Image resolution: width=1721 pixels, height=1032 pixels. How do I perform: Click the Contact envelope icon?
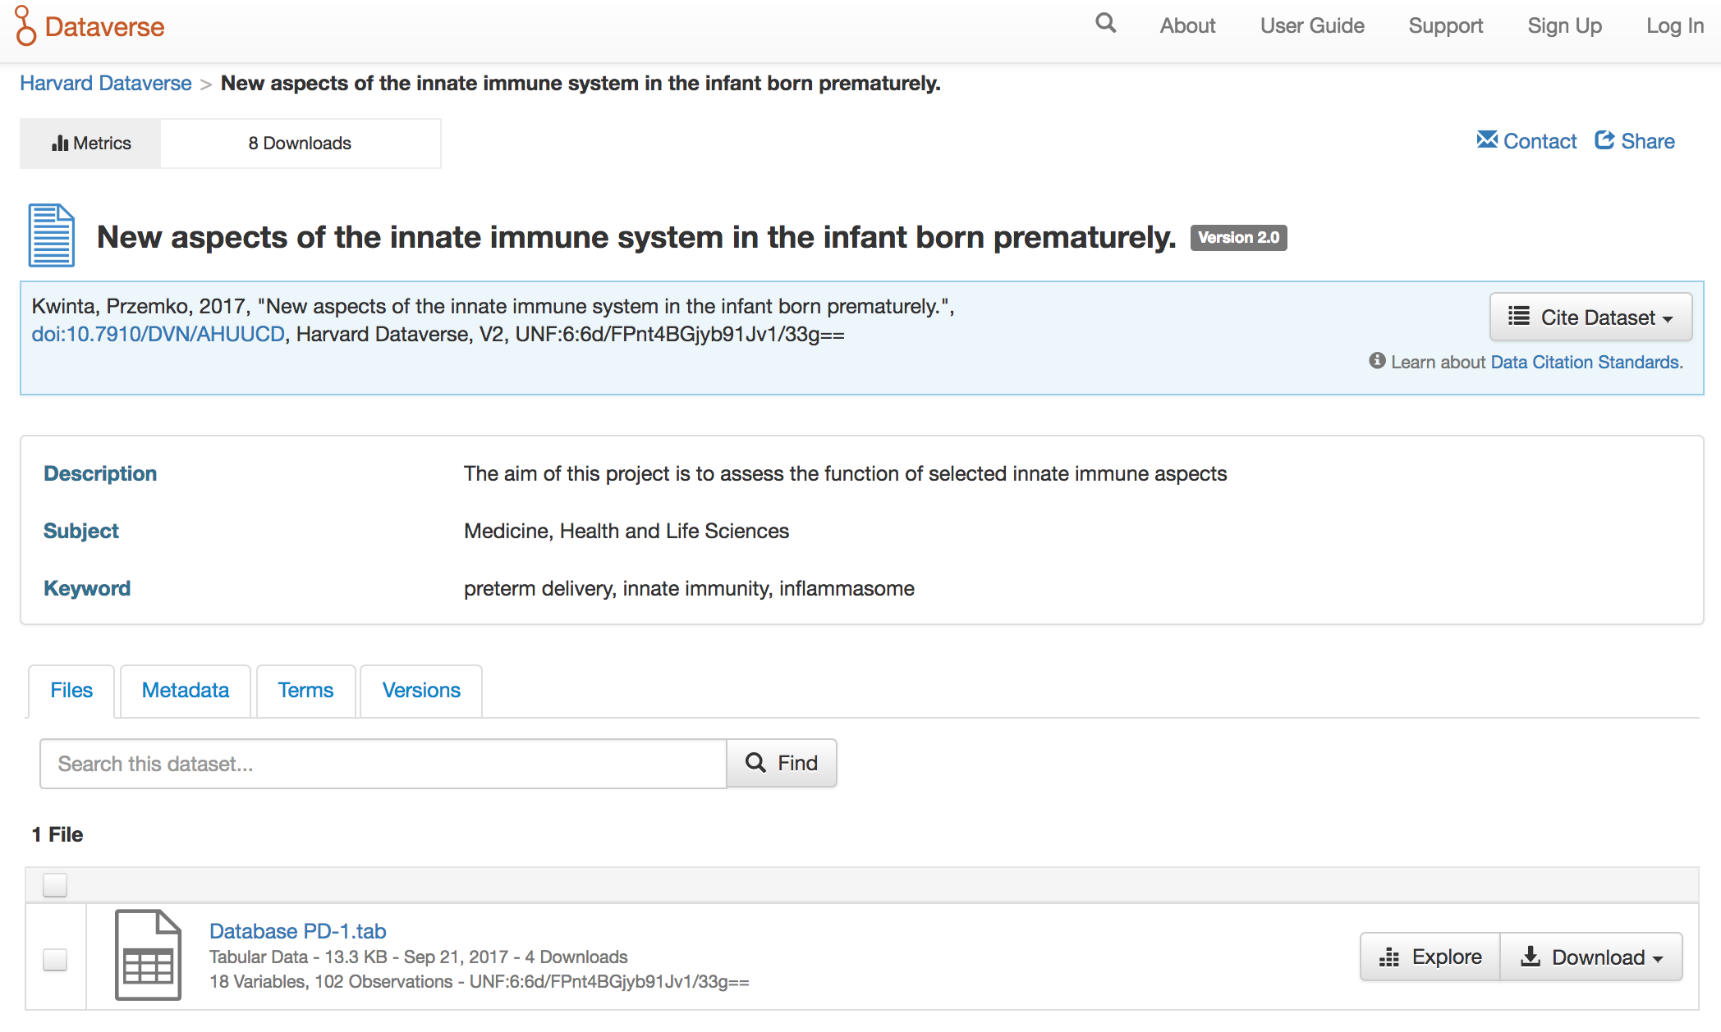pos(1486,140)
